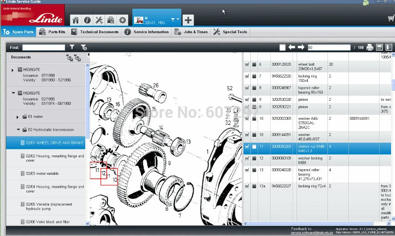Open 02/03 motor variable document
Viewport: 395px width, 236px height.
46,174
